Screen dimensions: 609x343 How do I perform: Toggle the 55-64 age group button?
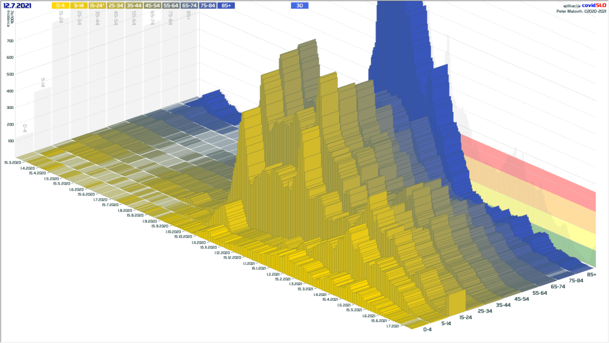[171, 5]
